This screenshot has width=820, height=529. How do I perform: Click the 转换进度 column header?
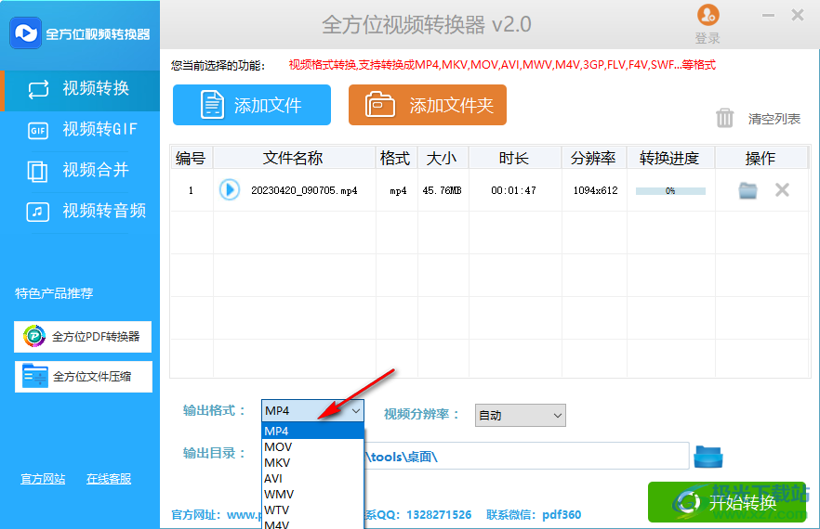tap(670, 158)
